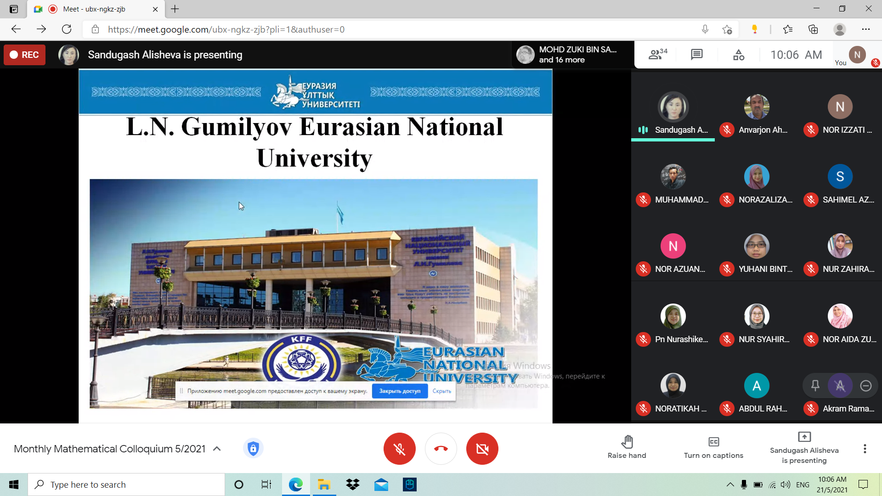Open Dropbox from taskbar
The width and height of the screenshot is (882, 496).
(352, 485)
